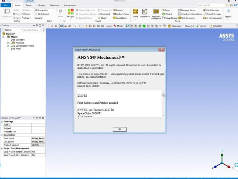The image size is (238, 179).
Task: Open Selection Information
Action: 190,14
